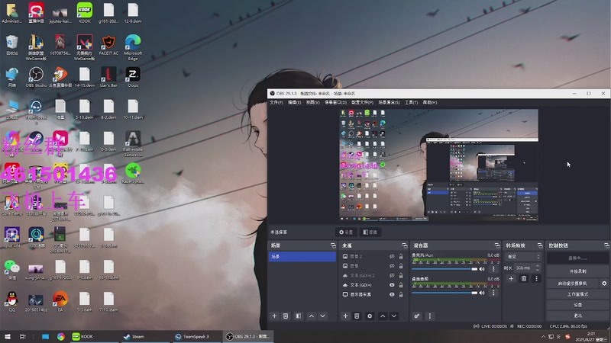Screen dimensions: 611x343
Task: Open the 渐变 transition type dropdown
Action: [x=523, y=257]
